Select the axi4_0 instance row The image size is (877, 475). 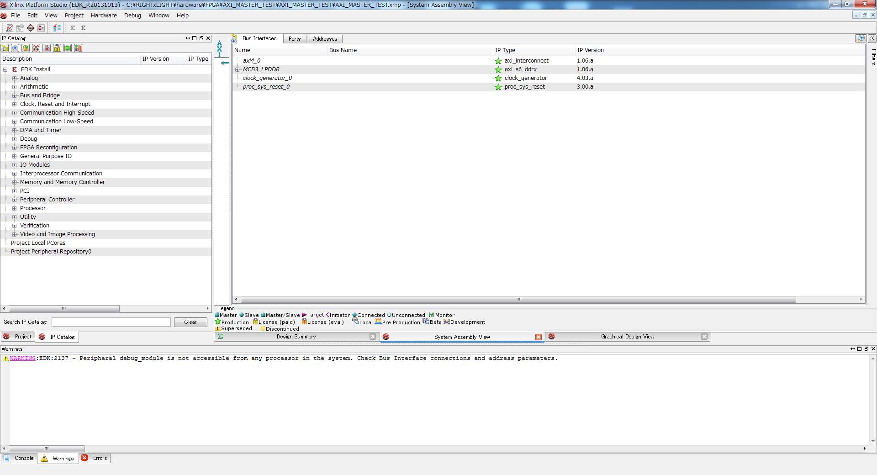(549, 61)
